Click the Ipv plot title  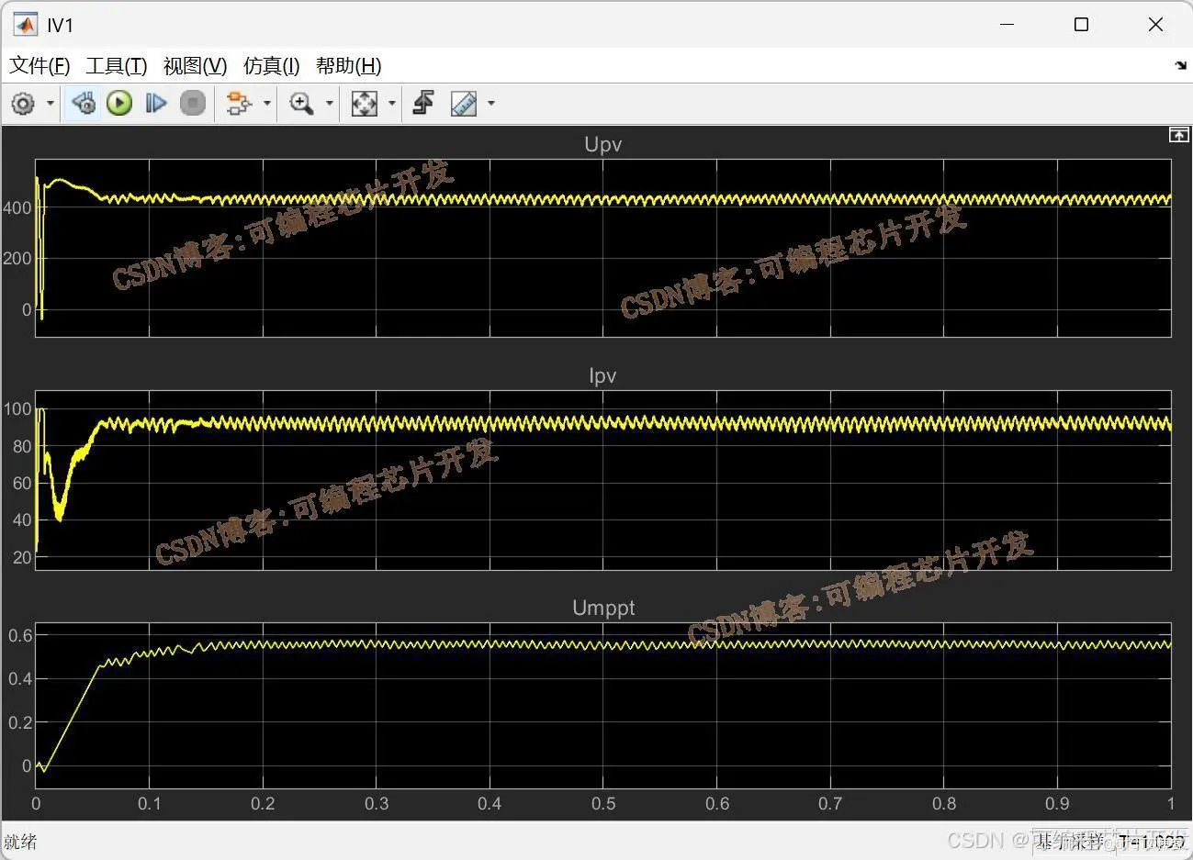click(602, 375)
